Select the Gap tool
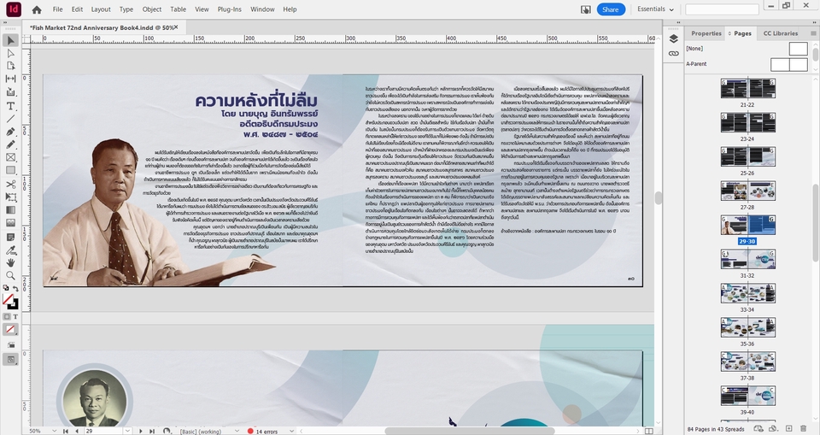The width and height of the screenshot is (820, 435). click(x=11, y=79)
